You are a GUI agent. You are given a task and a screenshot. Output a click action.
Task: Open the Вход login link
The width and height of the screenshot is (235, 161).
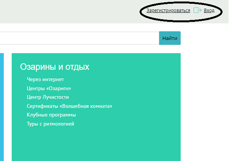[x=209, y=11]
